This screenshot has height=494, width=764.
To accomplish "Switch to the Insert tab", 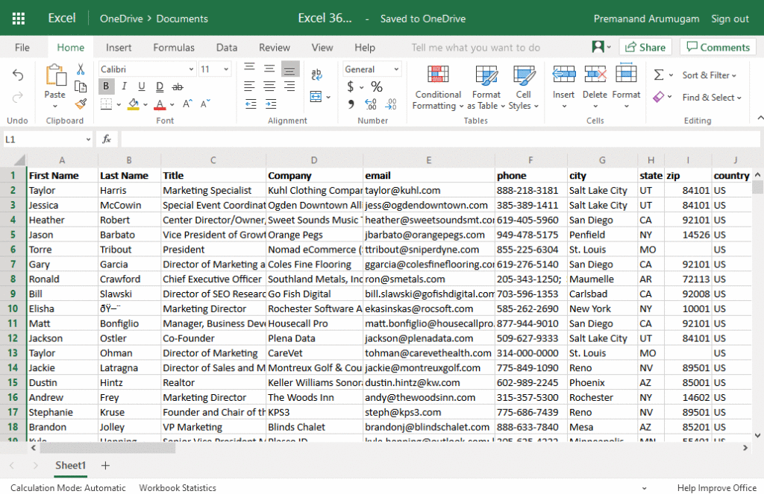I will 119,48.
